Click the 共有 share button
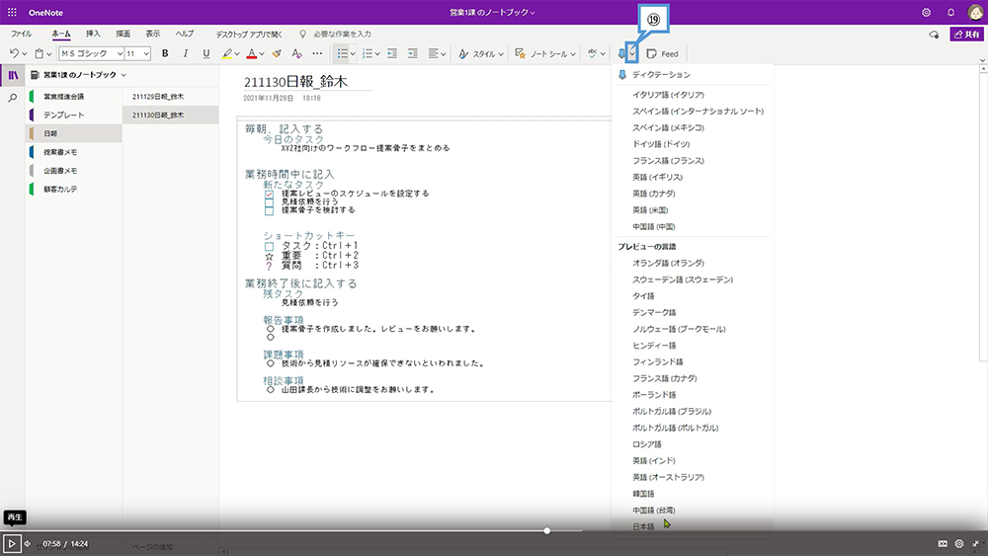The image size is (988, 556). [966, 34]
